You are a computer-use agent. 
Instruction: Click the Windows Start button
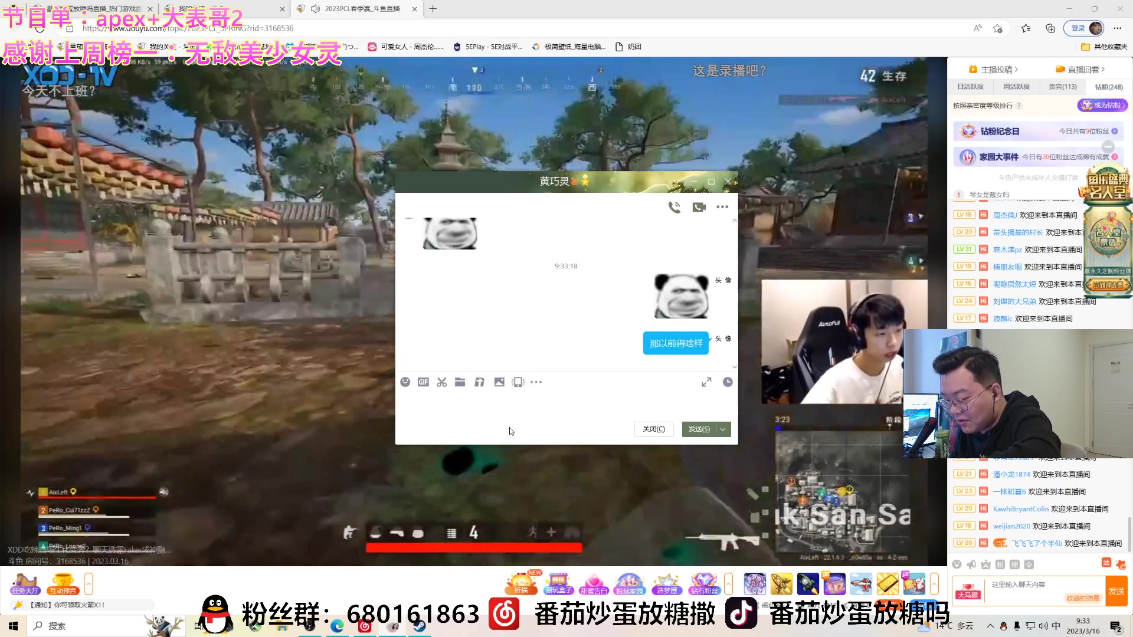pyautogui.click(x=13, y=626)
